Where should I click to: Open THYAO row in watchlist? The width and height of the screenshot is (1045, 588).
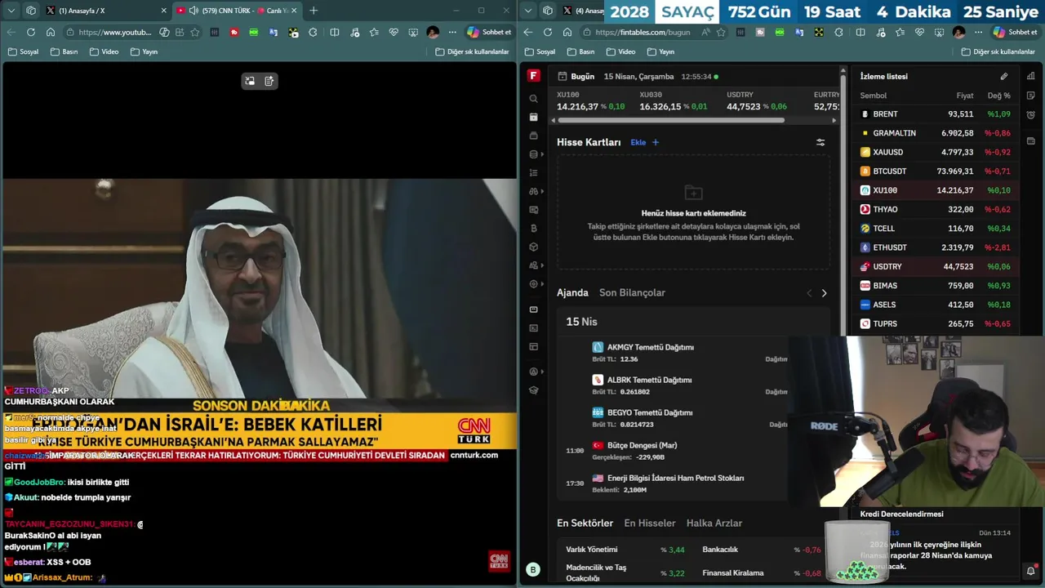point(936,209)
